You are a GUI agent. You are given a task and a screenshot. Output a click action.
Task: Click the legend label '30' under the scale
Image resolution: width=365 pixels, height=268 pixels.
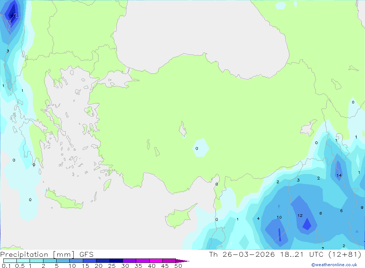(125, 266)
